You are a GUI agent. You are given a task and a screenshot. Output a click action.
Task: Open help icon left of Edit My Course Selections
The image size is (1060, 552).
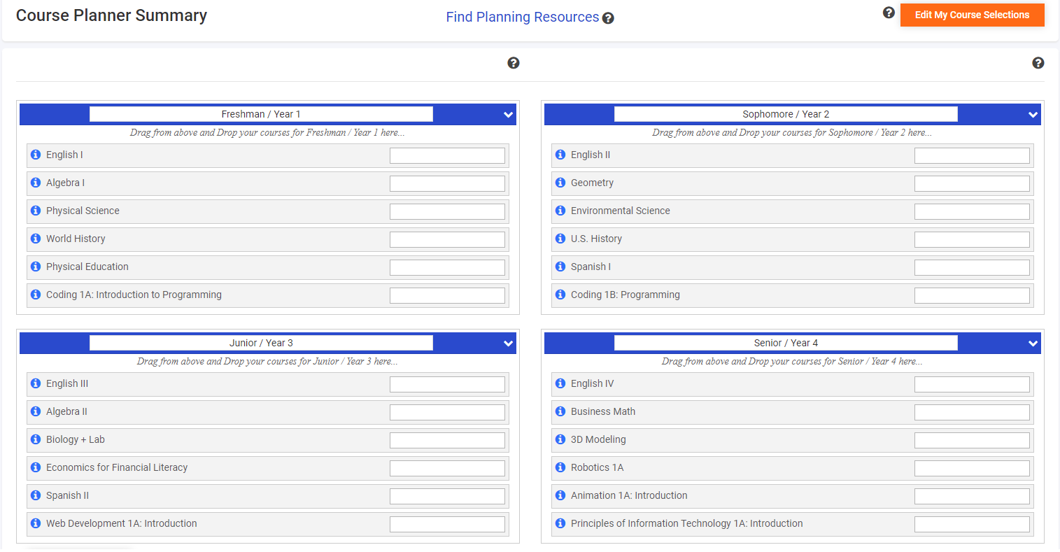(889, 13)
